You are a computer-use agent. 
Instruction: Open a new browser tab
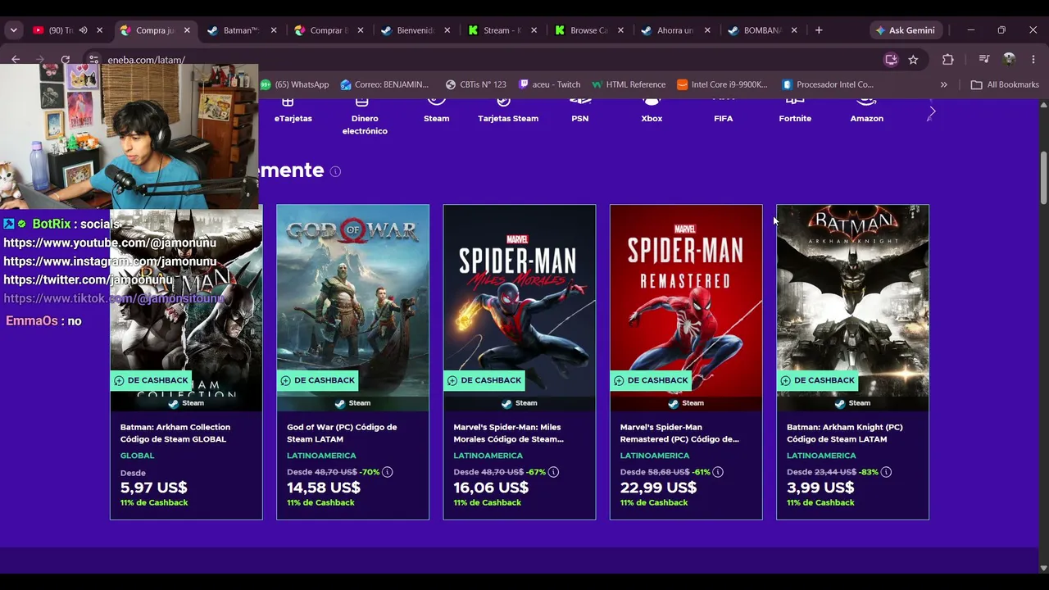(x=819, y=30)
